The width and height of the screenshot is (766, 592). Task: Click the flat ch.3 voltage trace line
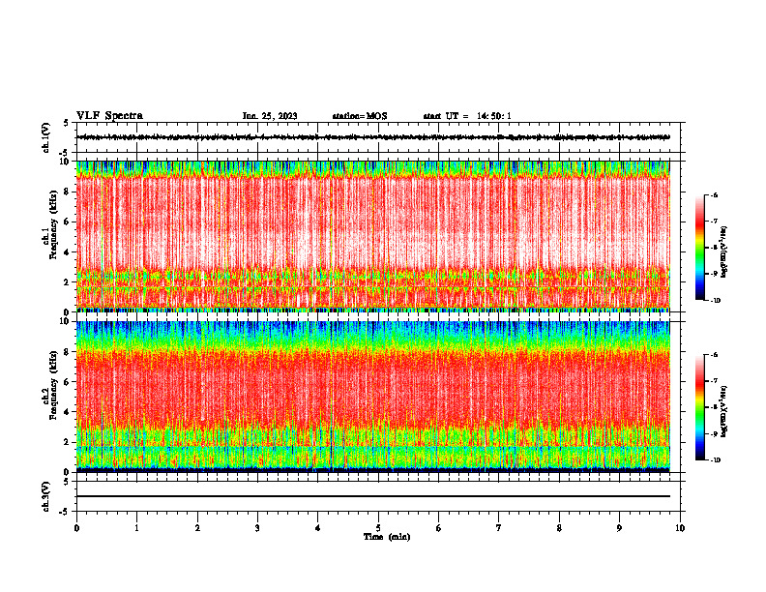click(373, 496)
